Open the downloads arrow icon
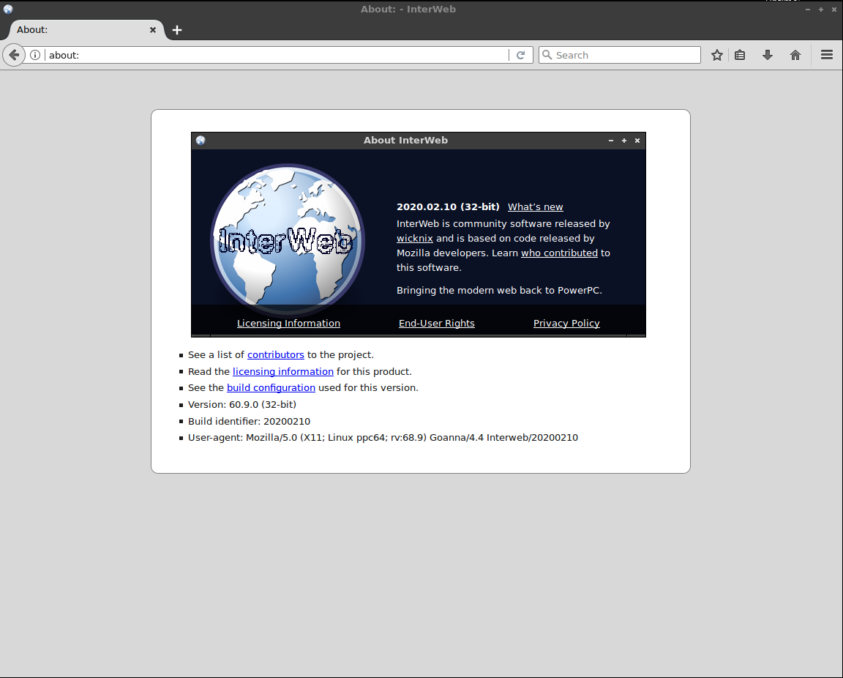The height and width of the screenshot is (678, 843). point(767,55)
